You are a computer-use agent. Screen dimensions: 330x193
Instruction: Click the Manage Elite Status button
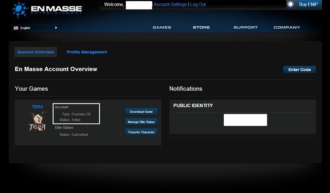[x=141, y=122]
